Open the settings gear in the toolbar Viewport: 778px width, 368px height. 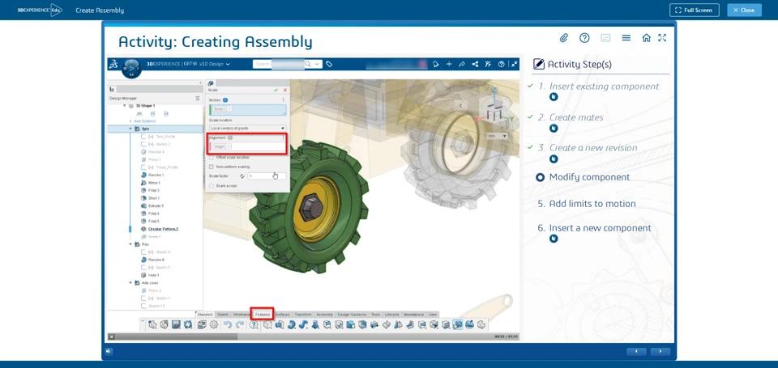coord(214,325)
